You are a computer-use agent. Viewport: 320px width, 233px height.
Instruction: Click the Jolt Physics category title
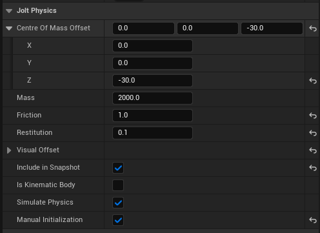pyautogui.click(x=37, y=10)
